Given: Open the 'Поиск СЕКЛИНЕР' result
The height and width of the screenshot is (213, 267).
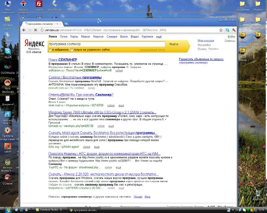Looking at the screenshot, I should pyautogui.click(x=63, y=60).
